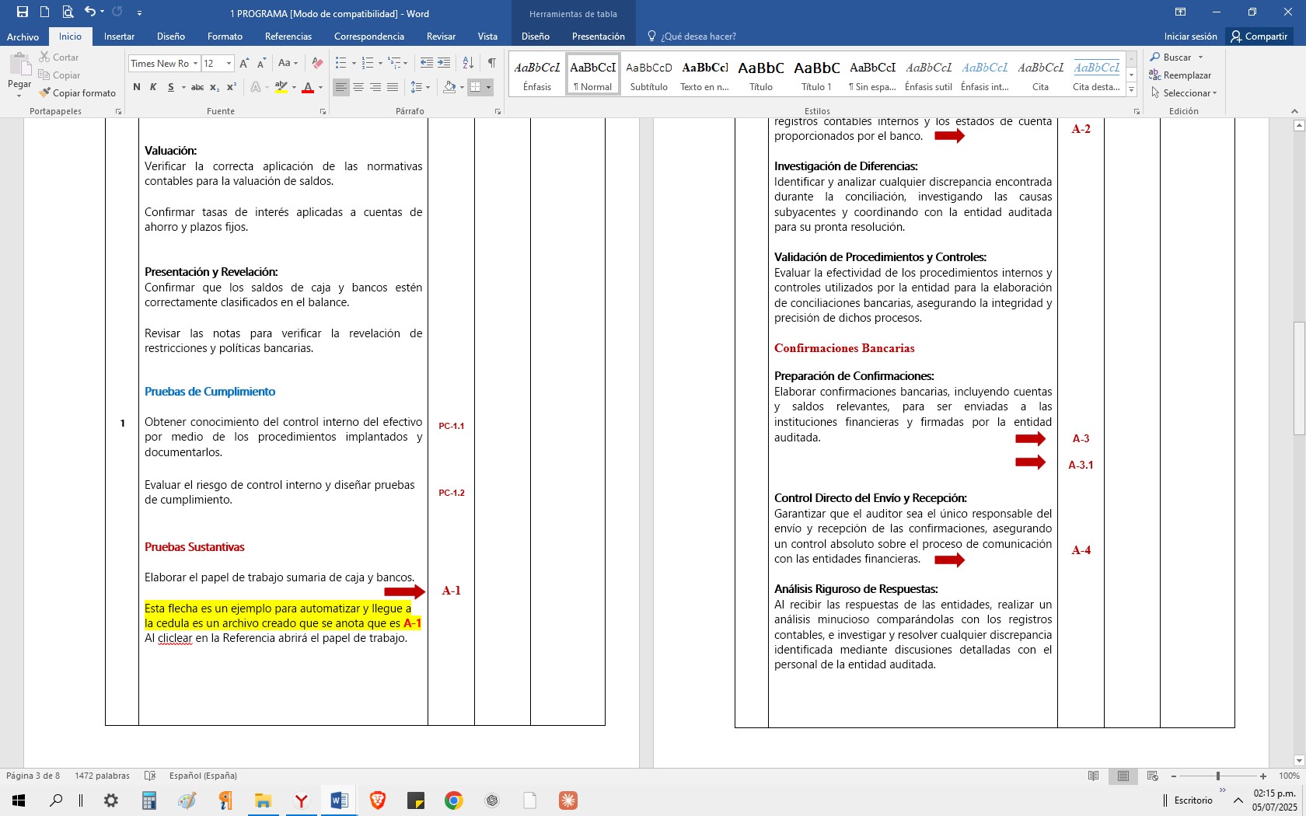Image resolution: width=1306 pixels, height=816 pixels.
Task: Click the Save icon in the quick access toolbar
Action: click(x=23, y=12)
